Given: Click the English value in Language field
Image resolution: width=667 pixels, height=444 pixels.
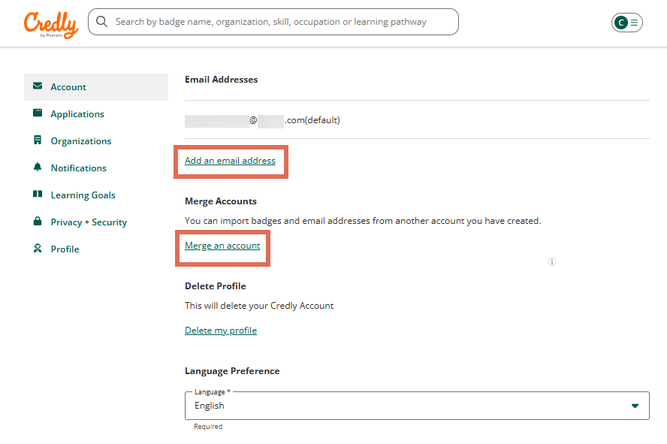Looking at the screenshot, I should pos(210,406).
